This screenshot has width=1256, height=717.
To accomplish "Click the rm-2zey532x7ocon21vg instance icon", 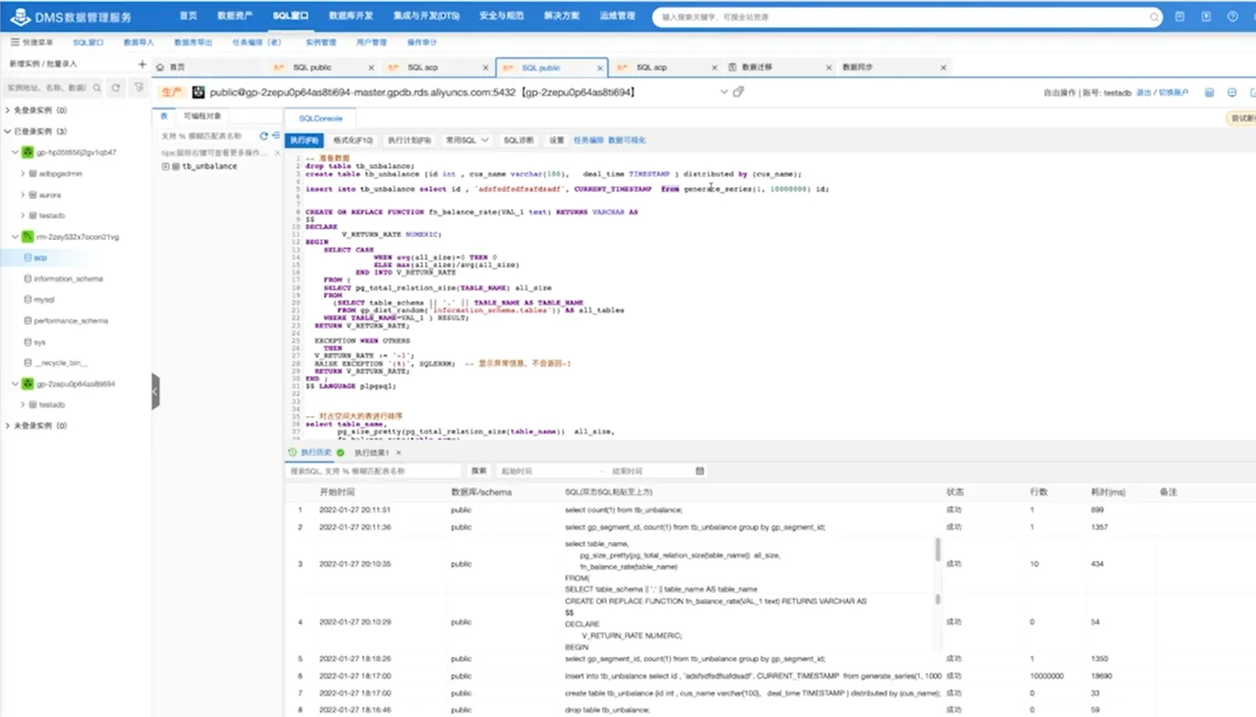I will click(x=27, y=236).
